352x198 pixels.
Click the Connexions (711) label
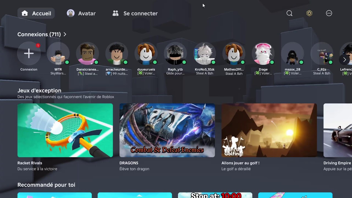pos(39,34)
